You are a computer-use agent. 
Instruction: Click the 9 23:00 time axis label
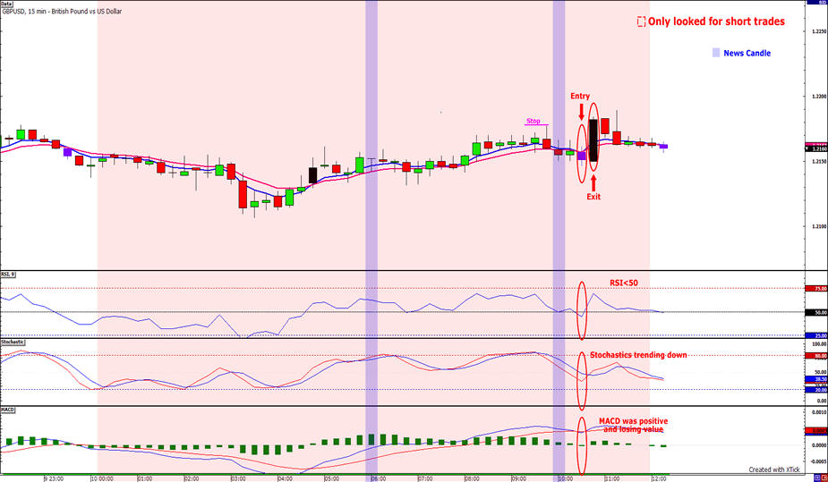click(x=54, y=478)
